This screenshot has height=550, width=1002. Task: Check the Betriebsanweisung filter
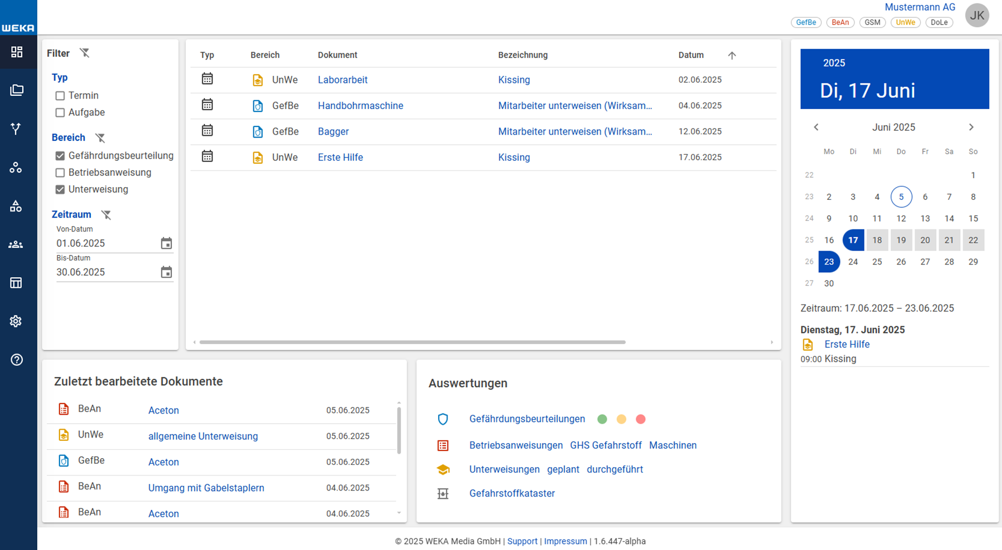click(60, 173)
